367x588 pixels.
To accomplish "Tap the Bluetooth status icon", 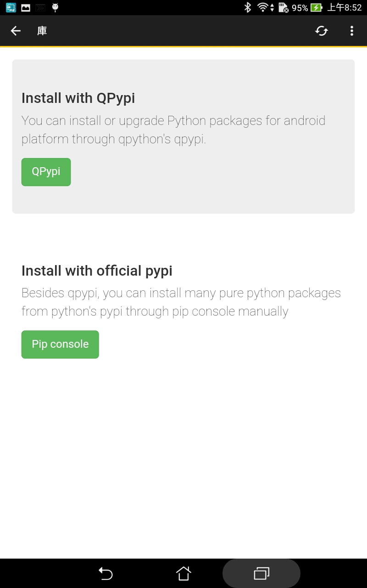I will (x=248, y=7).
